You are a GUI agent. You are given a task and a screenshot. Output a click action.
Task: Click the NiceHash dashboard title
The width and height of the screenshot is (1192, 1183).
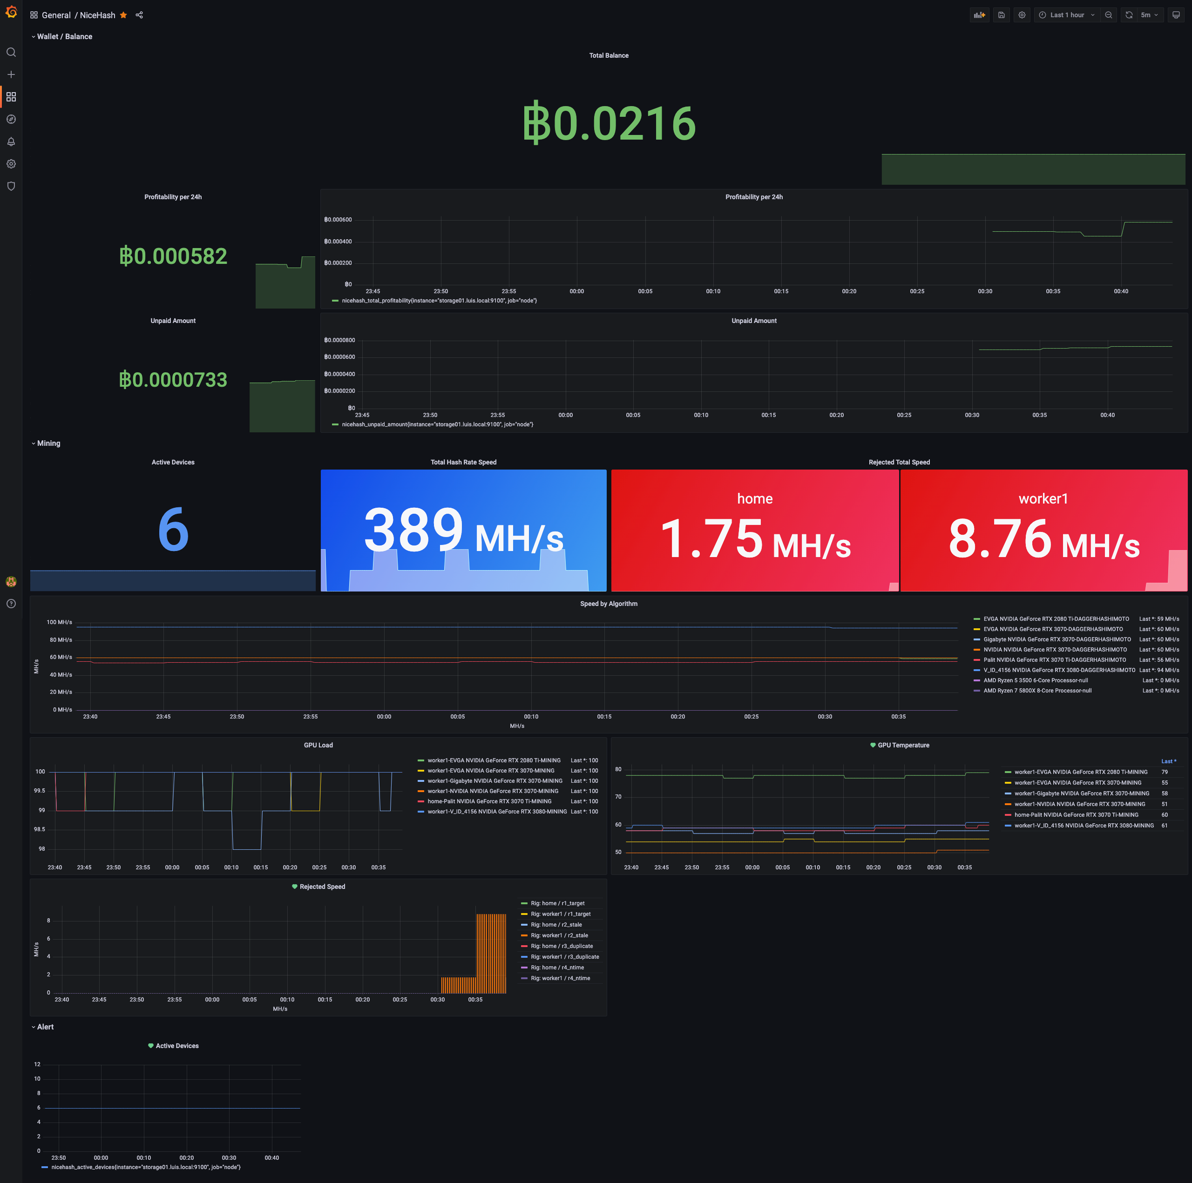(97, 15)
